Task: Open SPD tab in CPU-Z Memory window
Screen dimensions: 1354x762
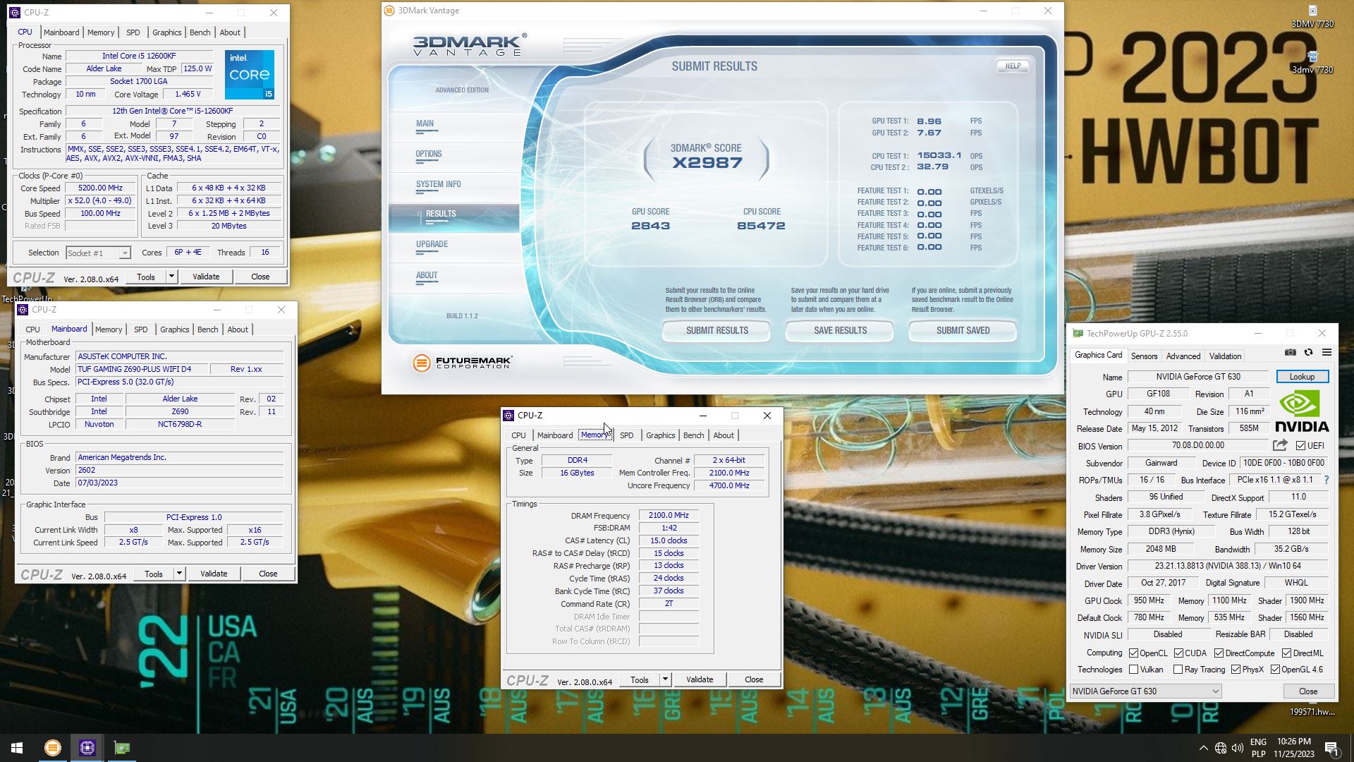Action: tap(626, 435)
